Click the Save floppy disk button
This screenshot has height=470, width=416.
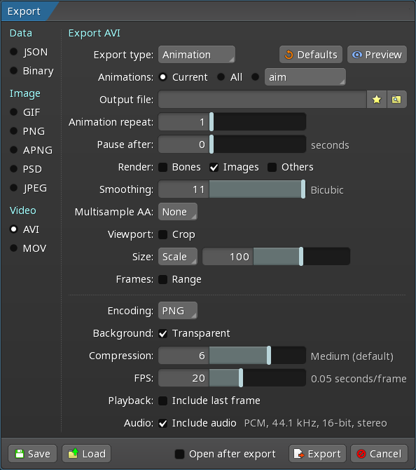pos(33,453)
